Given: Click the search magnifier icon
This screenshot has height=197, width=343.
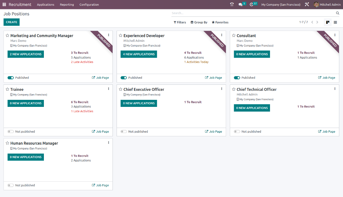Looking at the screenshot, I should click(338, 13).
